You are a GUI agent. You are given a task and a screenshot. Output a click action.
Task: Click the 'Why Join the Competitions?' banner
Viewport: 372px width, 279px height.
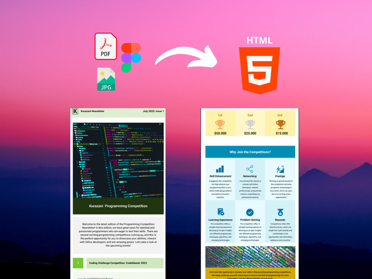(x=250, y=152)
